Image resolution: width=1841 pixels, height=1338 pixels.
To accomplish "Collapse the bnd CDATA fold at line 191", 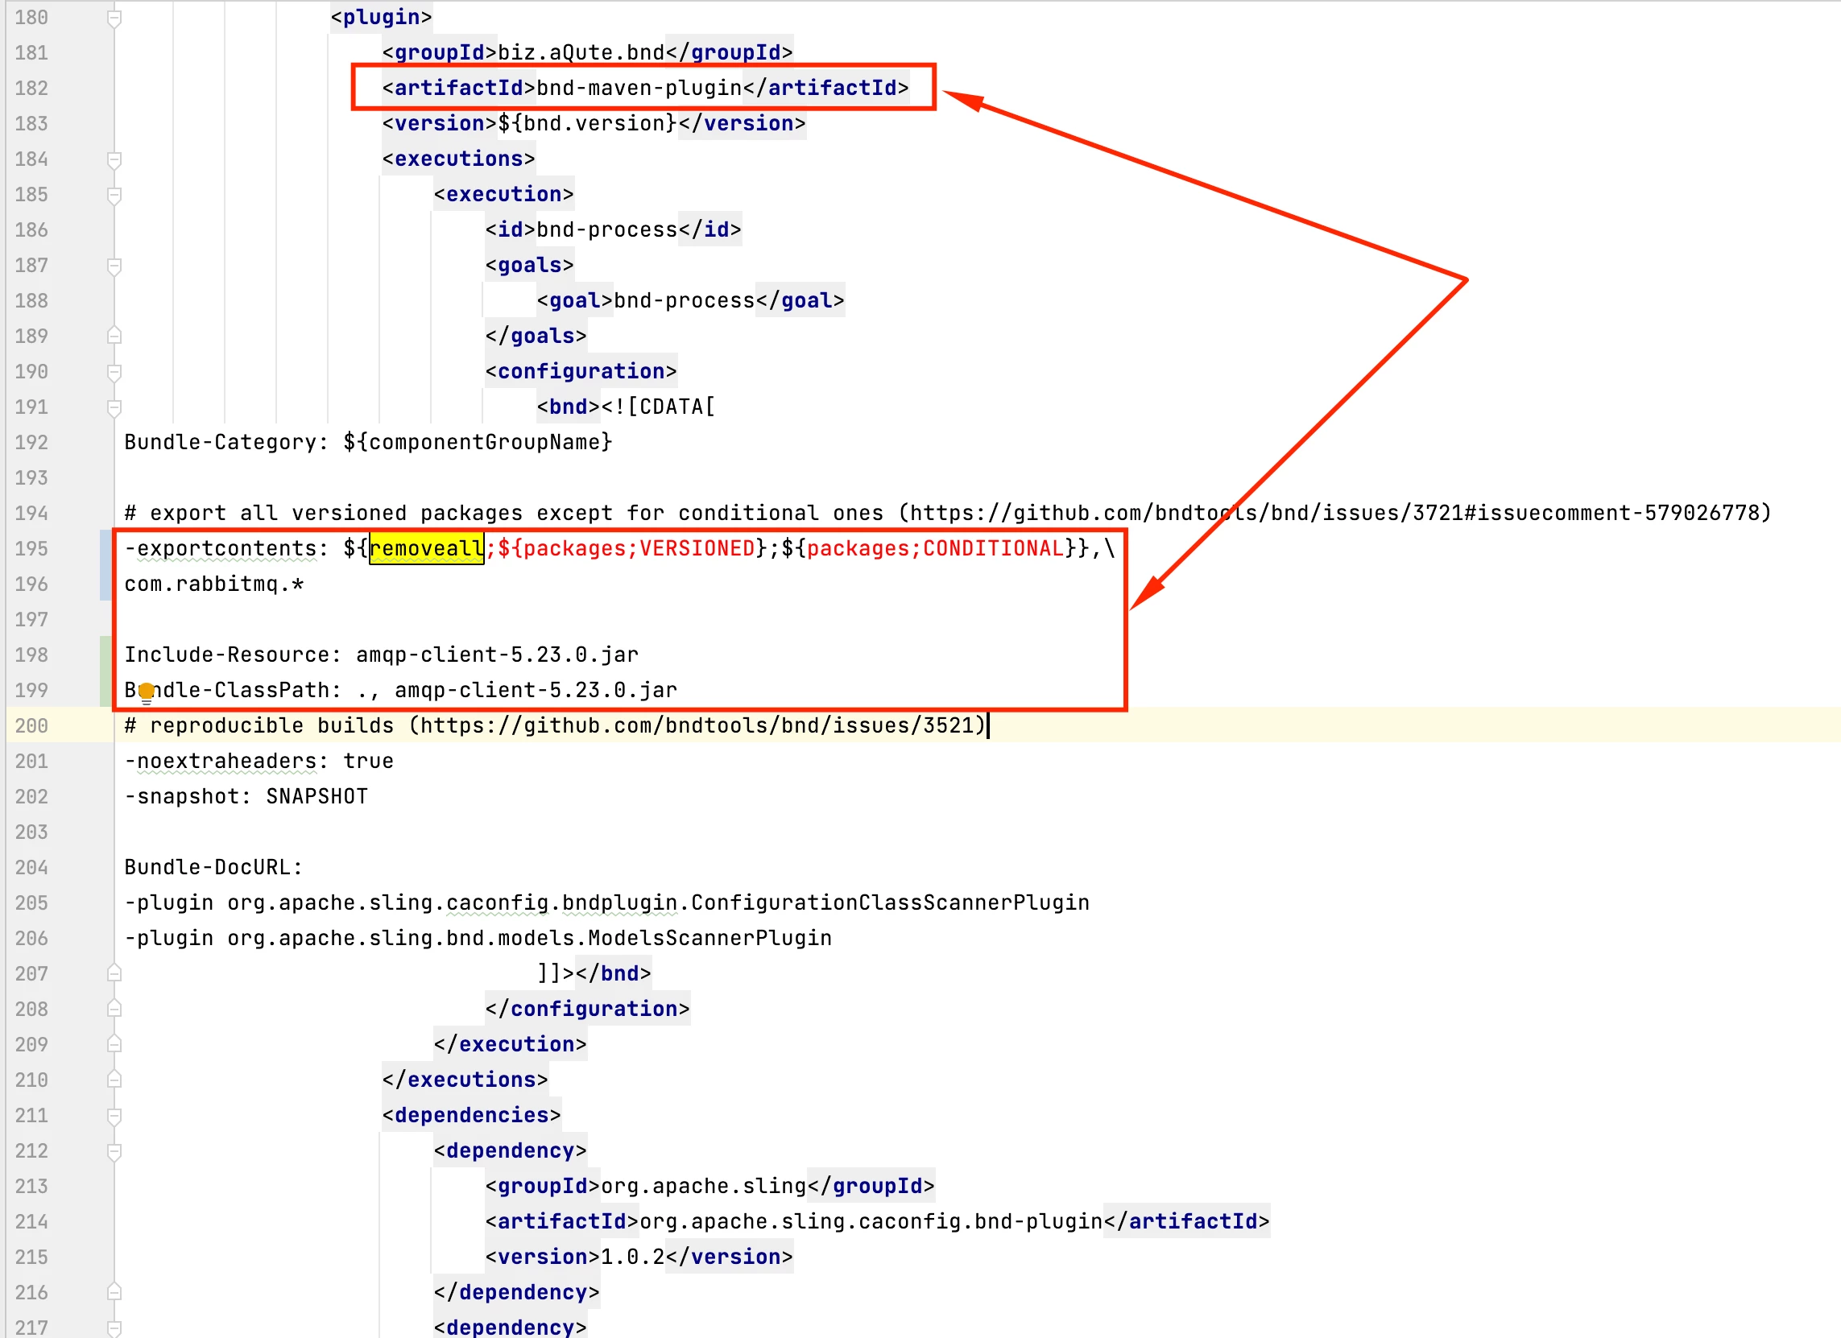I will (114, 407).
